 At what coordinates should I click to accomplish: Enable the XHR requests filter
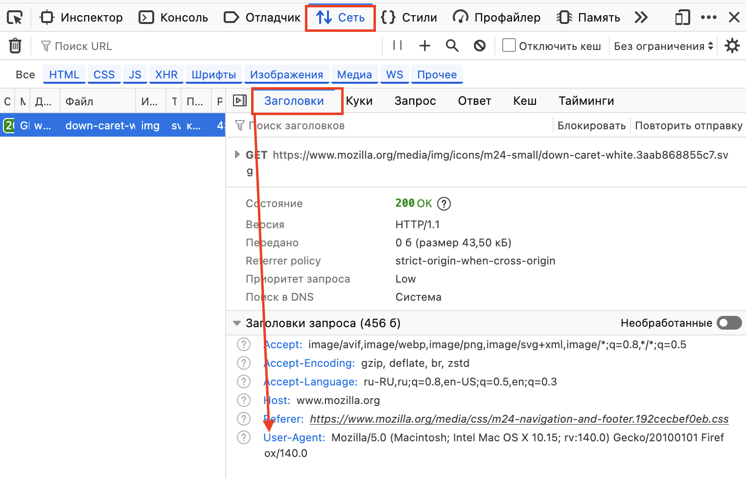click(166, 74)
